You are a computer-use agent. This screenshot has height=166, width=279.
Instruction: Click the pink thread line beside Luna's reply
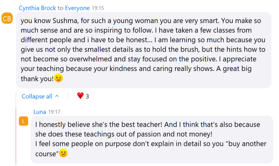[16, 136]
